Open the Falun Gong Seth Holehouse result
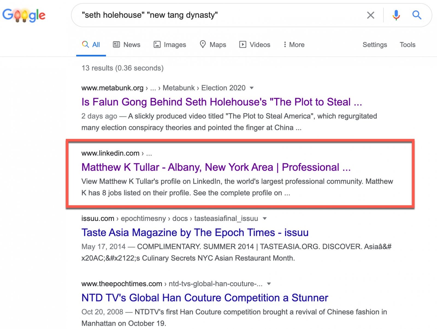This screenshot has height=329, width=437. 222,102
